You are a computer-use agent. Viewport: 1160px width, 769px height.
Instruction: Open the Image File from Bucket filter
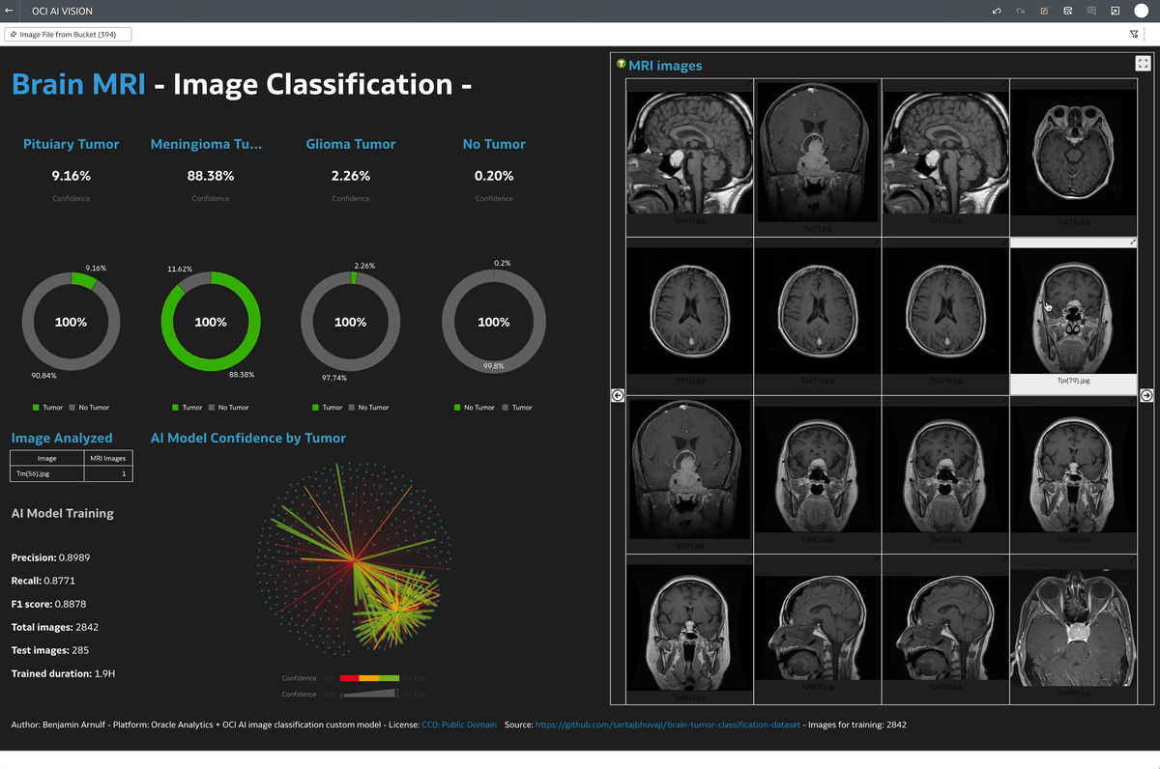click(68, 33)
